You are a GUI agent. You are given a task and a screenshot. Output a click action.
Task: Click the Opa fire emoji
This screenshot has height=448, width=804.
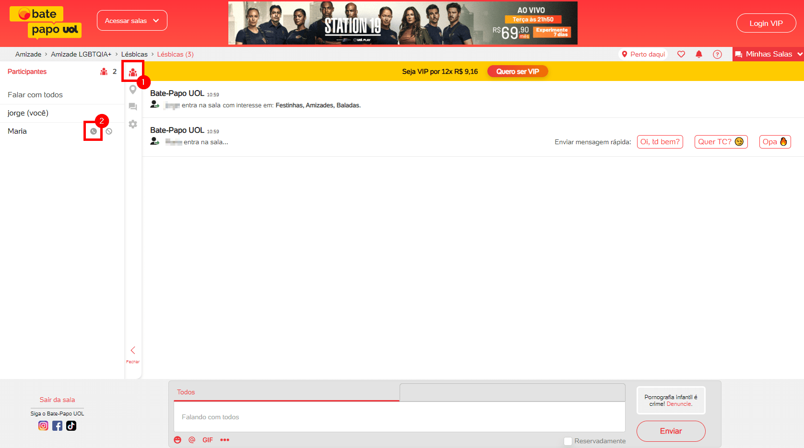click(783, 141)
